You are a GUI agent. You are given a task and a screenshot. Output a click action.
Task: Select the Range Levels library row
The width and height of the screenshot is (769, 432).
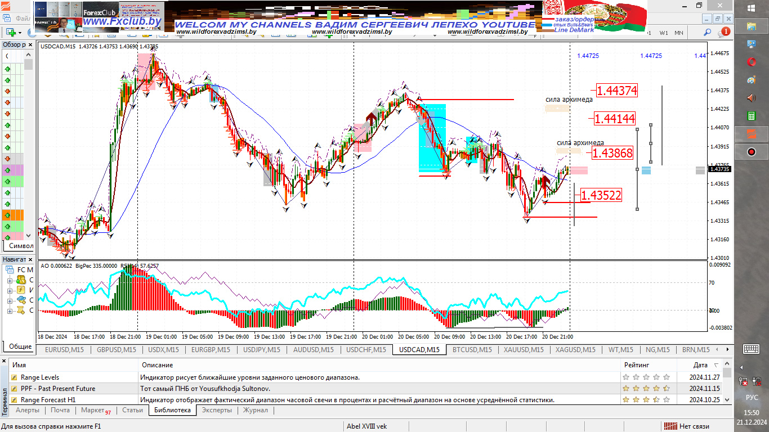(x=366, y=377)
